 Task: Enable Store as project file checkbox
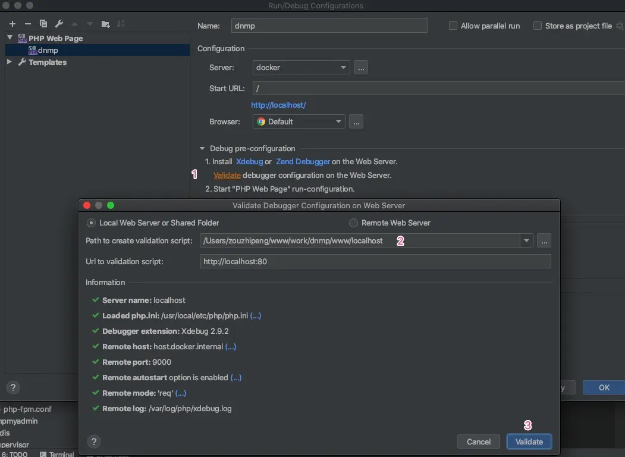pos(538,26)
